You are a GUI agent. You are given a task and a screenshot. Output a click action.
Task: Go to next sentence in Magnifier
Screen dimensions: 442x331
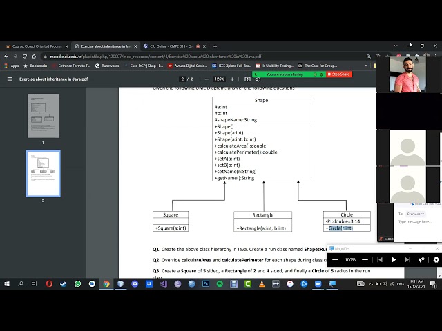[407, 259]
